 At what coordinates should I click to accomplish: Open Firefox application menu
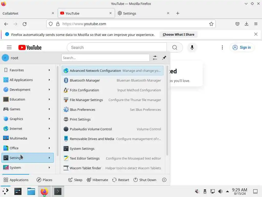[256, 24]
